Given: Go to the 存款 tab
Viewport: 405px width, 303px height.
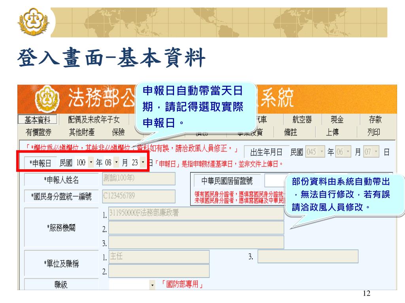Looking at the screenshot, I should (x=375, y=120).
